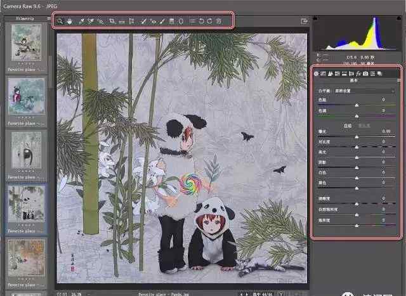Select the highlighted panda children thumbnail
406x296 pixels.
pyautogui.click(x=26, y=204)
